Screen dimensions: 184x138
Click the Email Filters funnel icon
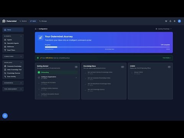[5, 50]
